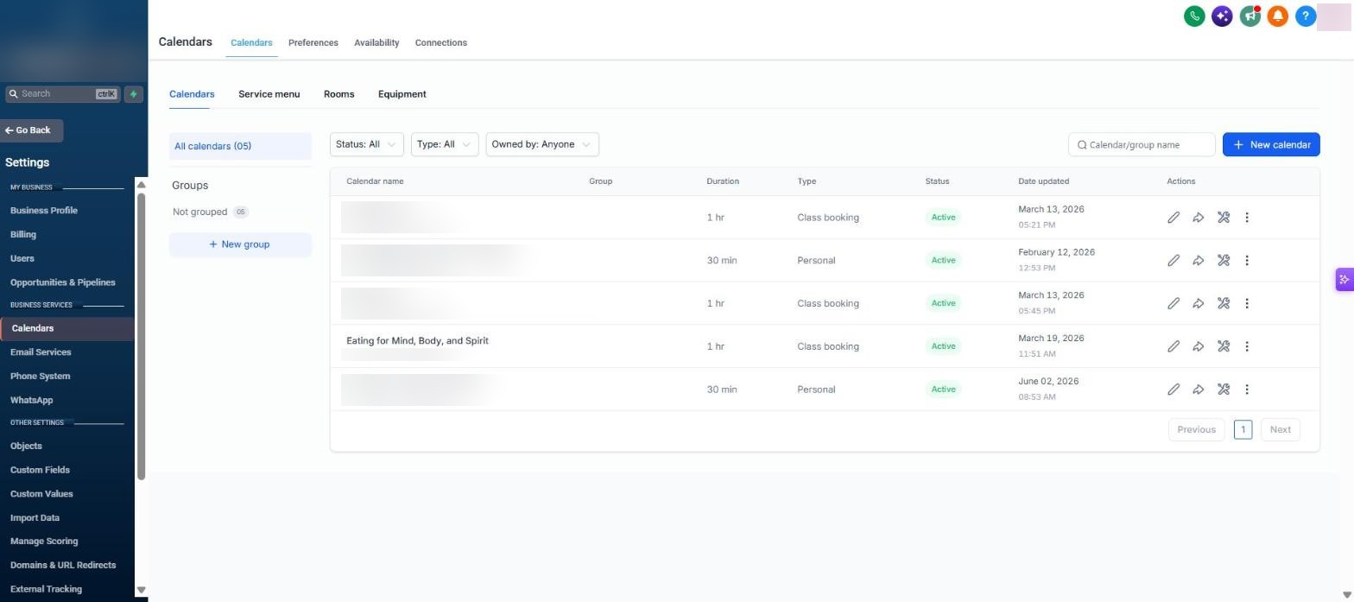
Task: Switch to the Availability tab
Action: click(x=376, y=42)
